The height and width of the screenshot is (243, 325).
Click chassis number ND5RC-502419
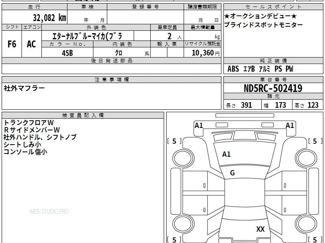pyautogui.click(x=273, y=88)
